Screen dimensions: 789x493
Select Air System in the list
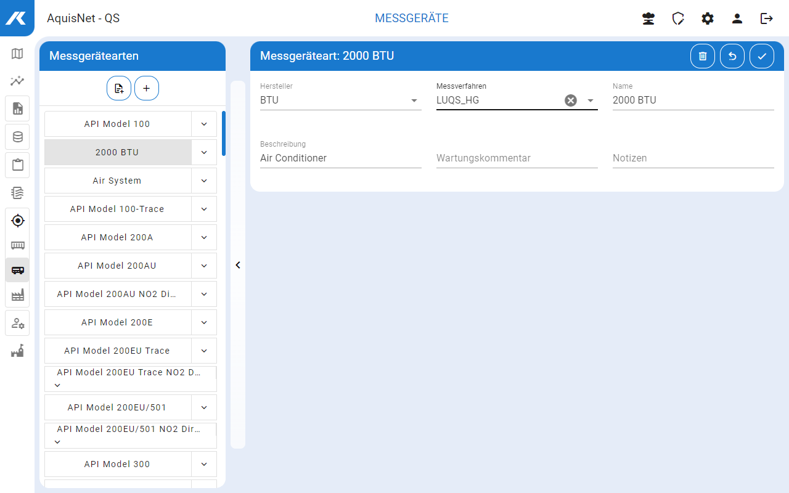[117, 181]
